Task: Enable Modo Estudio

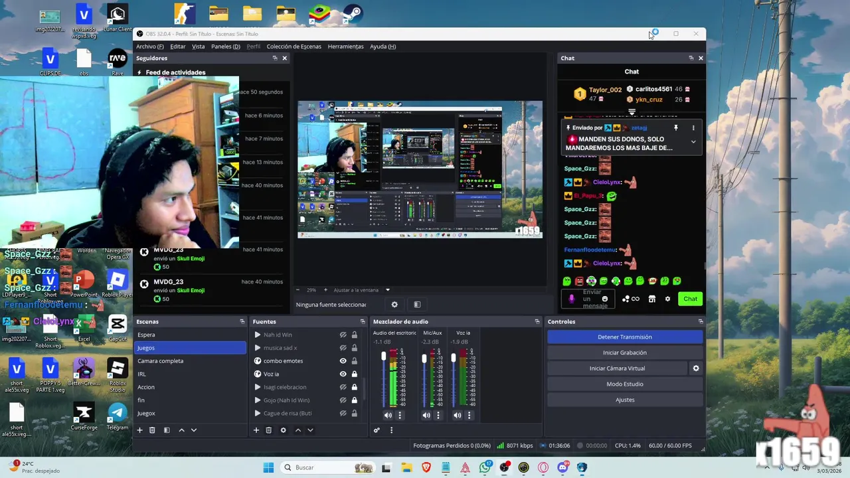Action: (625, 384)
